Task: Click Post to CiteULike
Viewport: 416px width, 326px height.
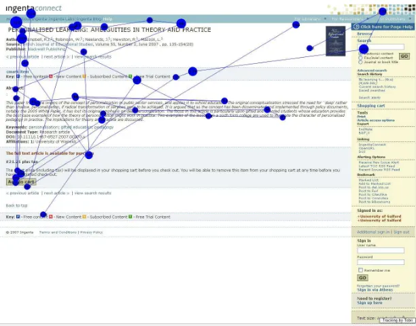Action: (x=372, y=194)
